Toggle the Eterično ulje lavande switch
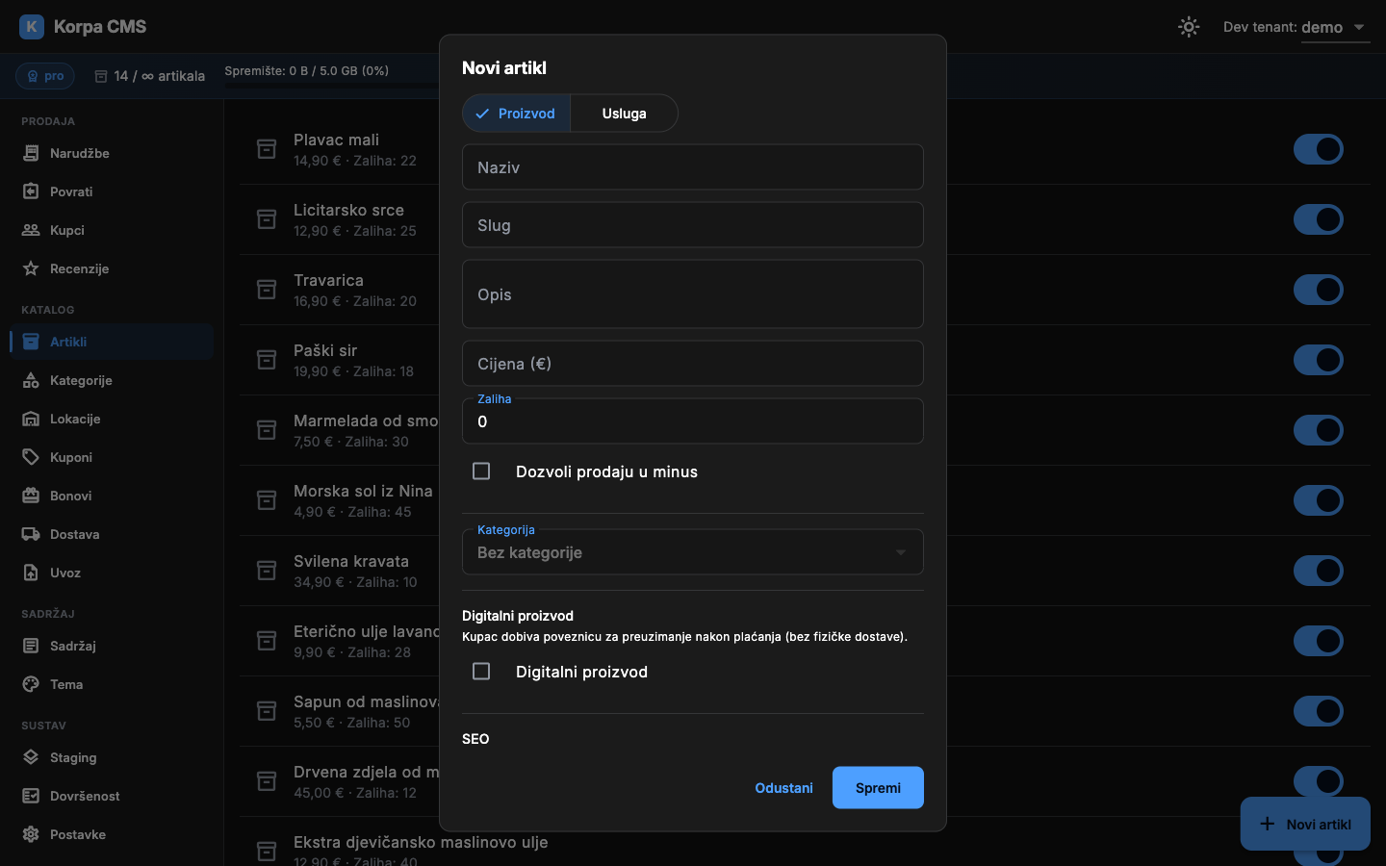The width and height of the screenshot is (1386, 866). point(1319,641)
